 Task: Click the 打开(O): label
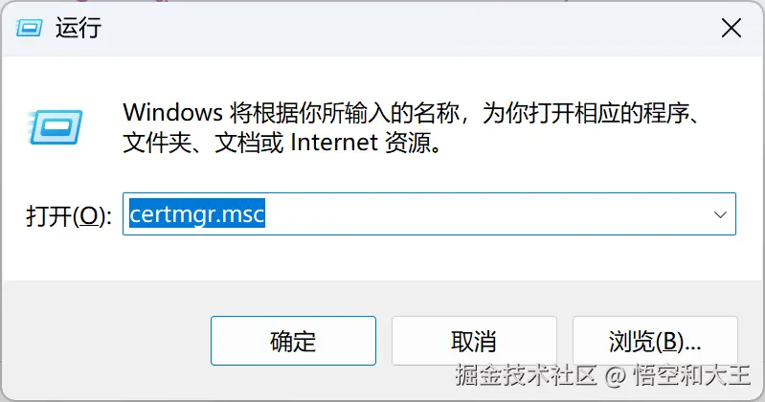[x=69, y=215]
